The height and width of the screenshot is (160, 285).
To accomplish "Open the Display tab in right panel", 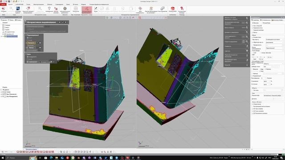I will pyautogui.click(x=266, y=20).
